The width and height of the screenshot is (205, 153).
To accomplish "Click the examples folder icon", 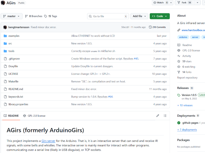I will click(5, 36).
